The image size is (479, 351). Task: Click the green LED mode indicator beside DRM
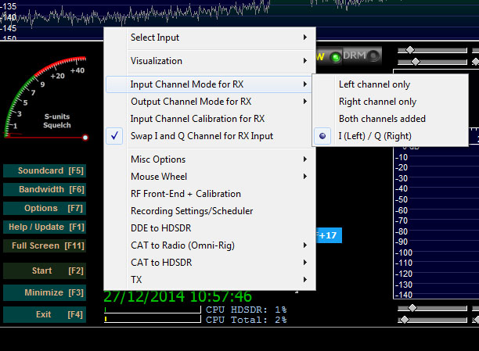pos(336,57)
